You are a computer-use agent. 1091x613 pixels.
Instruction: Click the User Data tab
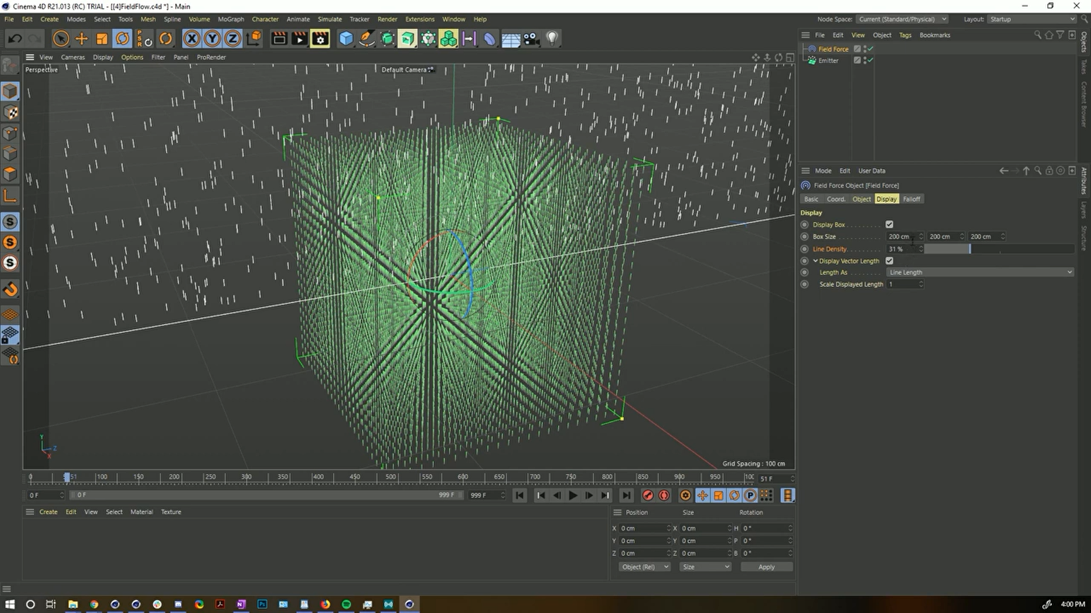click(x=872, y=171)
